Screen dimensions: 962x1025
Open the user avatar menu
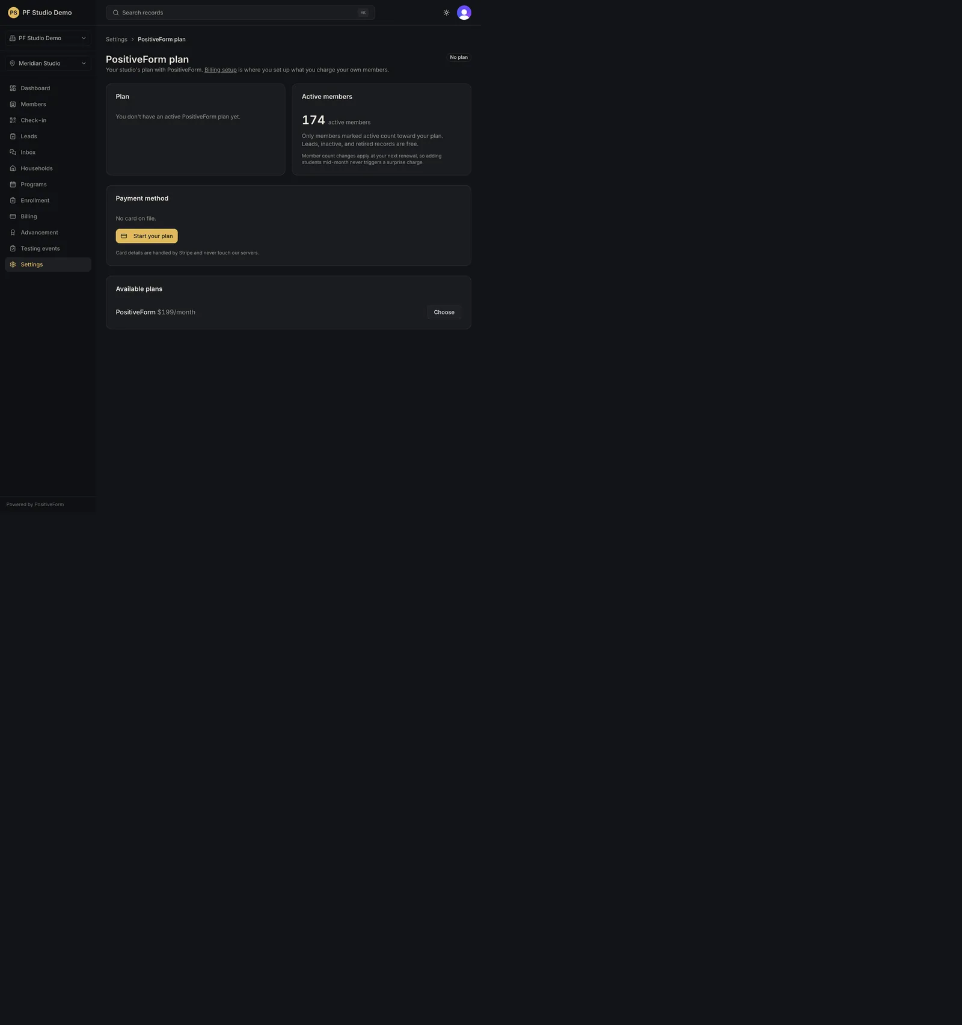point(464,13)
